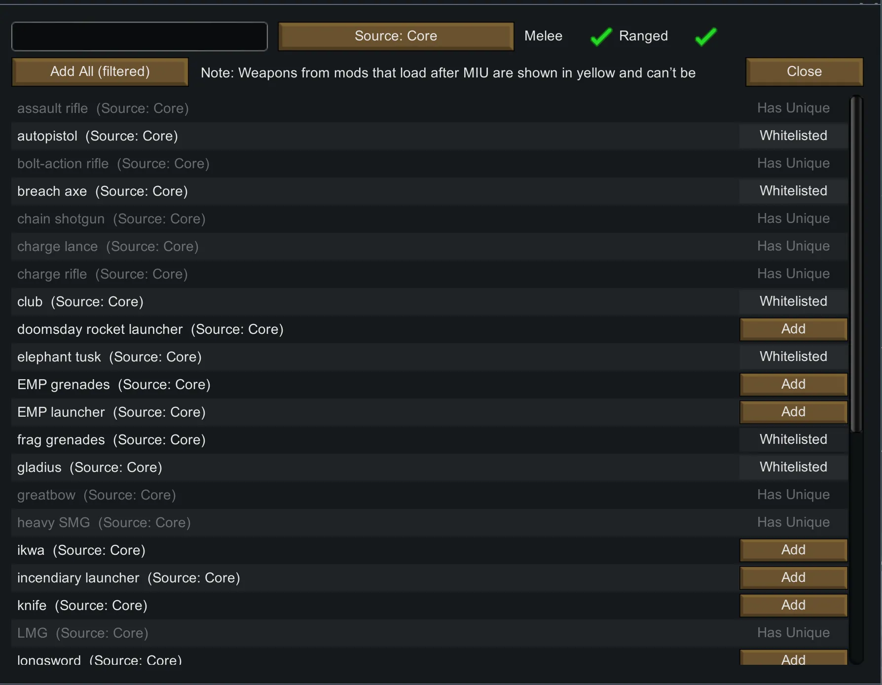Add incendiary launcher to the whitelist
The height and width of the screenshot is (685, 882).
point(793,577)
